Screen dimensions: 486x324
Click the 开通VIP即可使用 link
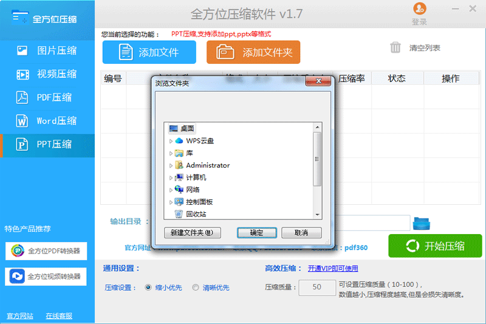[333, 269]
